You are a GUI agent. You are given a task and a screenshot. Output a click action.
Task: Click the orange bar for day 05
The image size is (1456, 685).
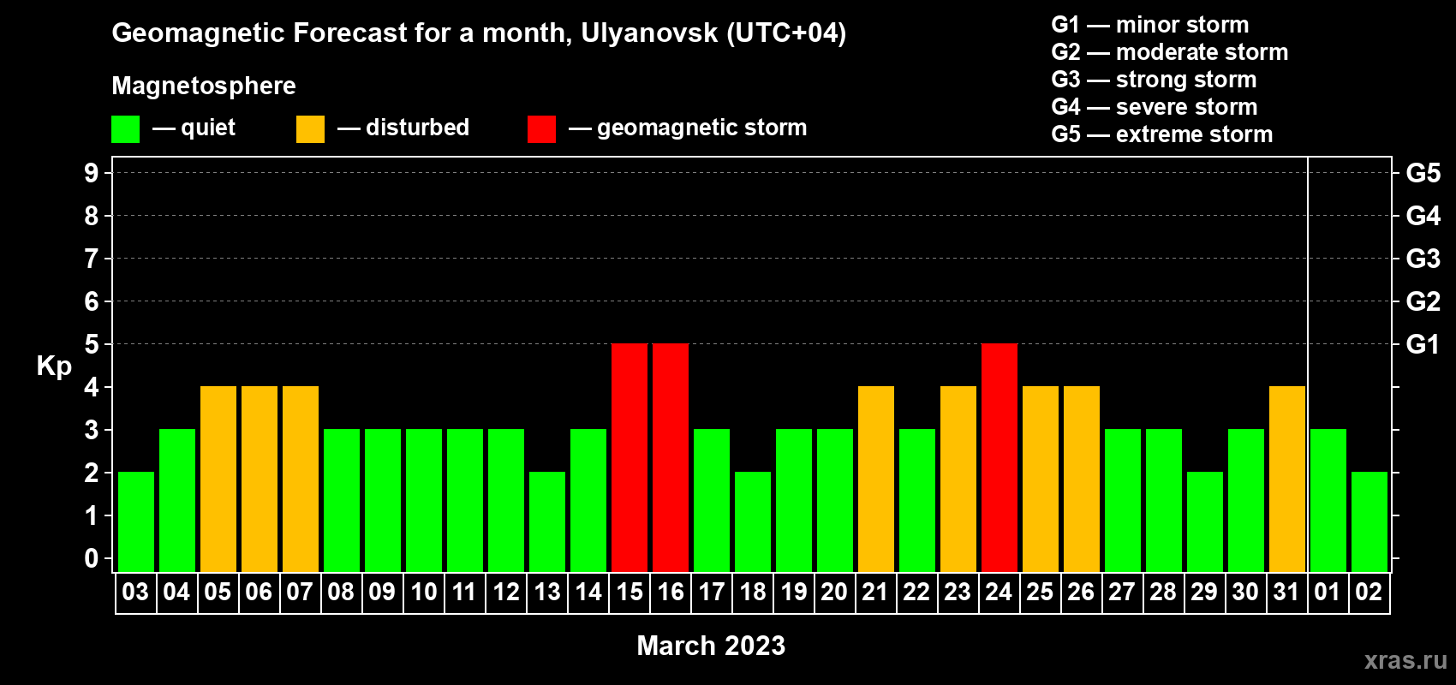coord(218,479)
